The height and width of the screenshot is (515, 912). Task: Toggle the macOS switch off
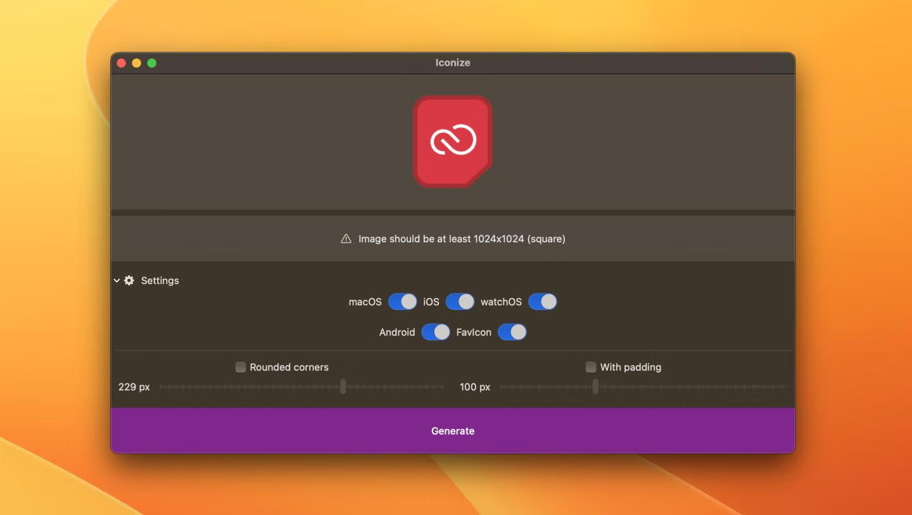click(402, 302)
